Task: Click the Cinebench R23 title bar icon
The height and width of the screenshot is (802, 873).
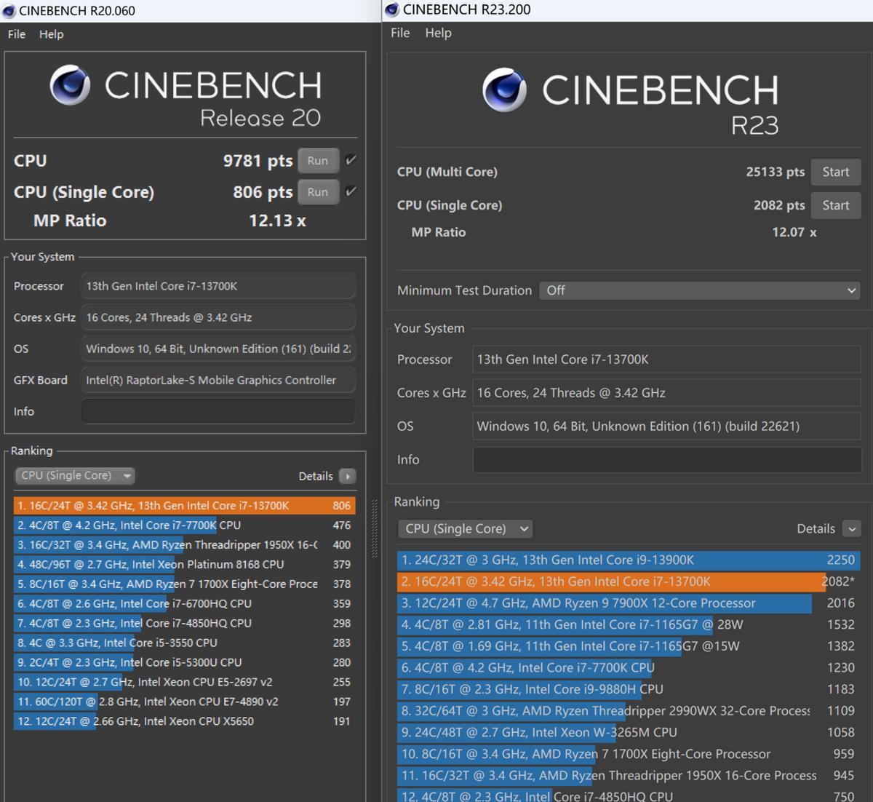Action: coord(392,9)
